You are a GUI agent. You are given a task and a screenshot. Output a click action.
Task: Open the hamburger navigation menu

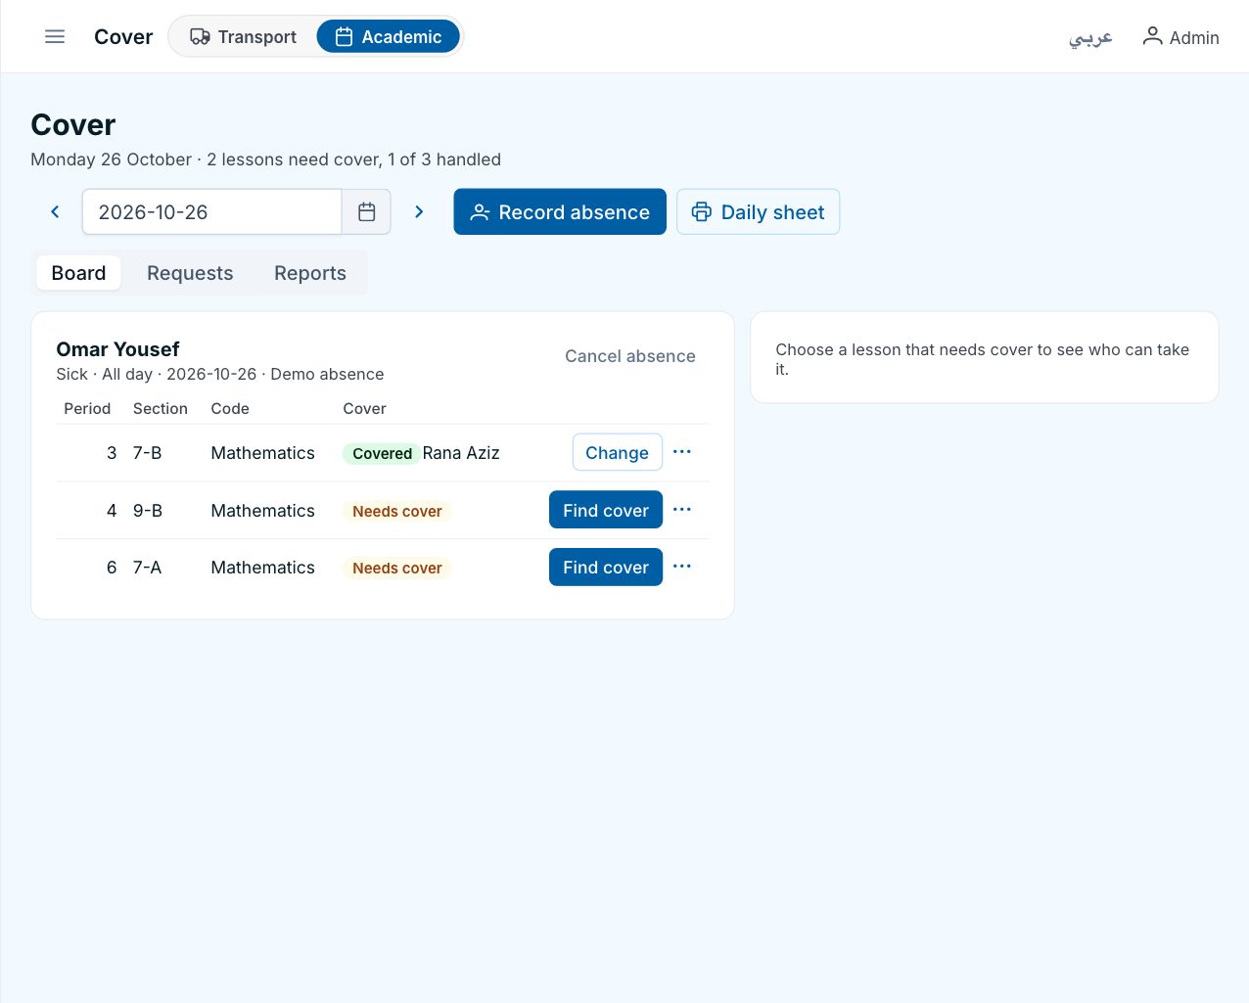pos(55,37)
